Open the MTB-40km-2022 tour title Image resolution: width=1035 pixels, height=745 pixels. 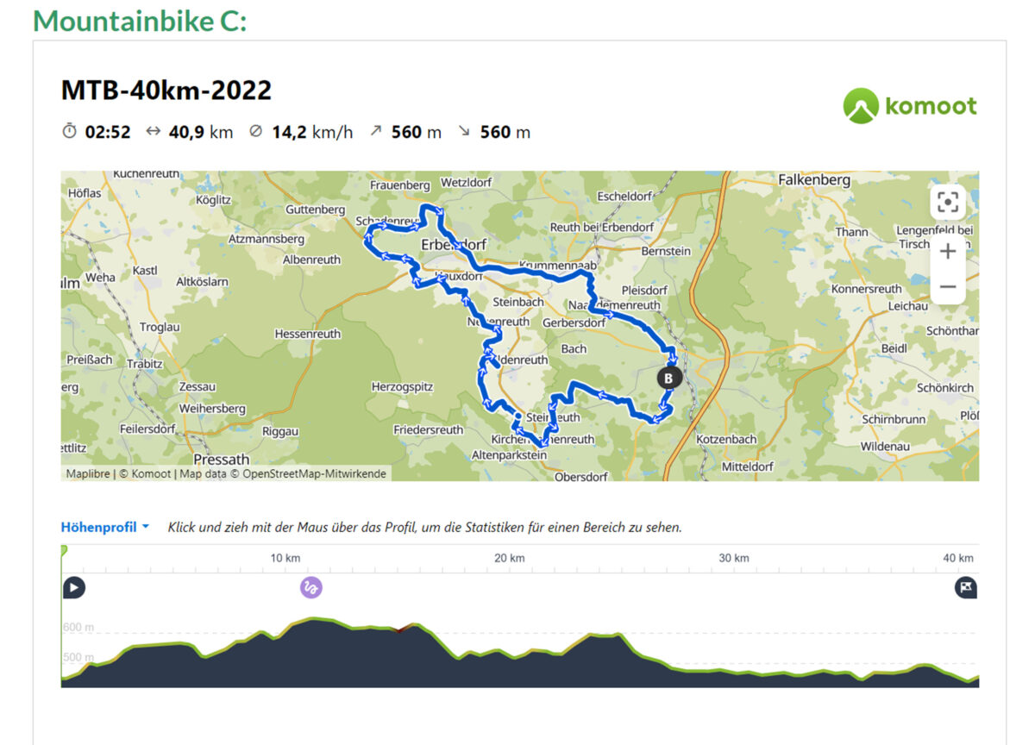[x=166, y=91]
